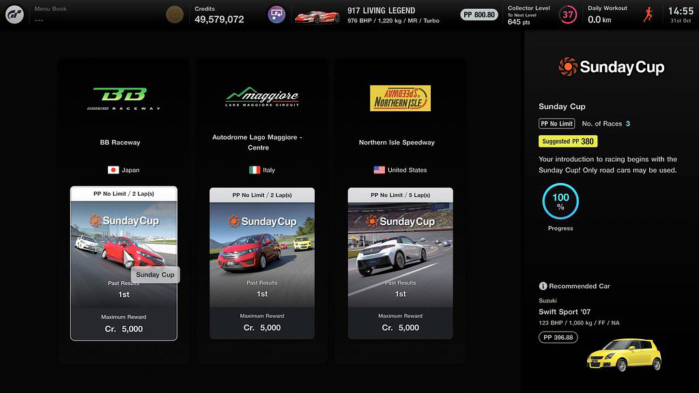
Task: Click the Lake Maggiore circuit logo
Action: coord(262,98)
